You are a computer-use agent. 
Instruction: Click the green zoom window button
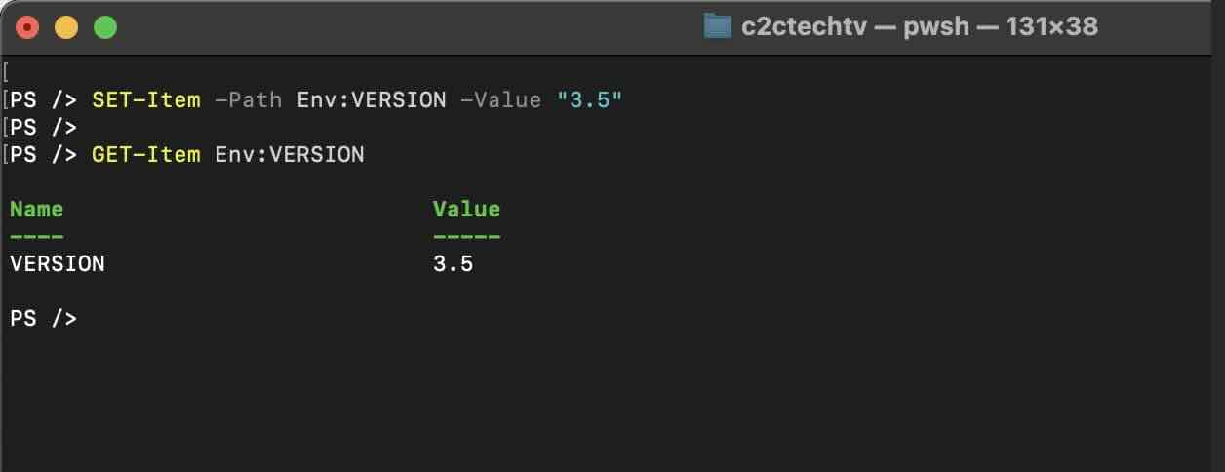click(x=104, y=27)
